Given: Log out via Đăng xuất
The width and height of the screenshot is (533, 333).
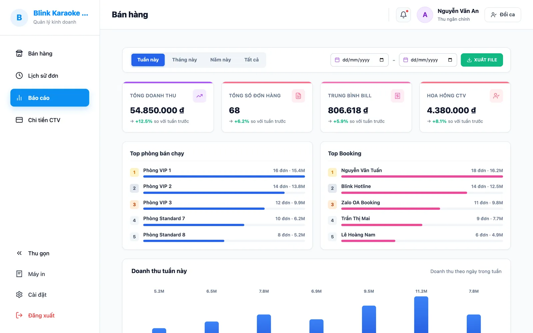Looking at the screenshot, I should pos(50,315).
